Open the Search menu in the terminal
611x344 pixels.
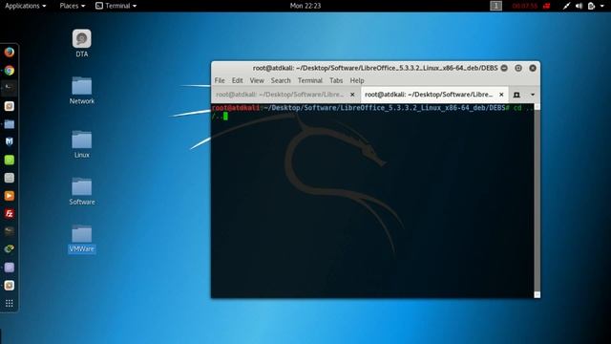(281, 80)
